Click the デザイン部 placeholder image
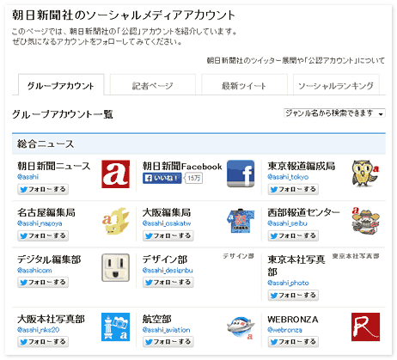Image resolution: width=397 pixels, height=360 pixels. tap(239, 256)
